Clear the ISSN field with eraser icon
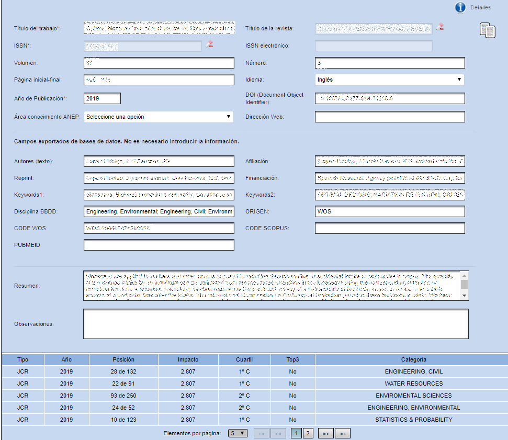 pos(209,45)
